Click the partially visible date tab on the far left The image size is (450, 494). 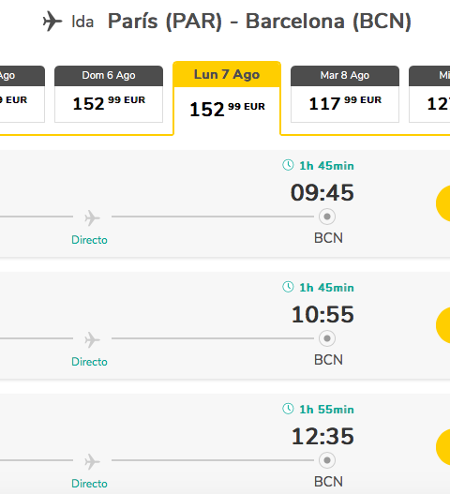click(22, 94)
